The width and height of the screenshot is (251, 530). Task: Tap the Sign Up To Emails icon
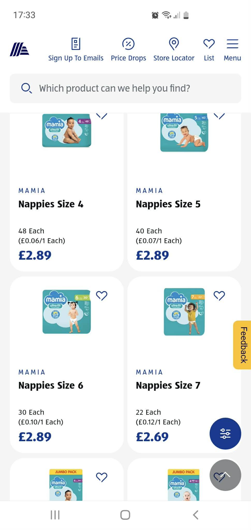pyautogui.click(x=76, y=43)
